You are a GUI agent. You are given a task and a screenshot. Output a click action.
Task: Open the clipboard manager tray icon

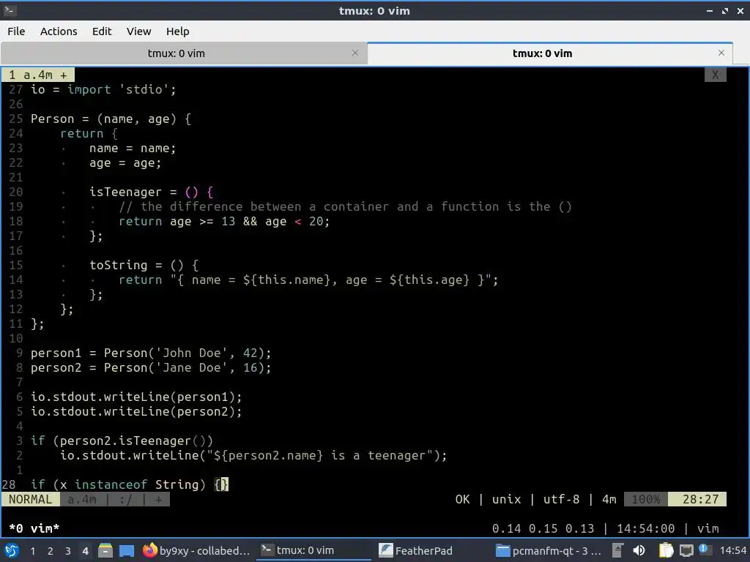(666, 550)
